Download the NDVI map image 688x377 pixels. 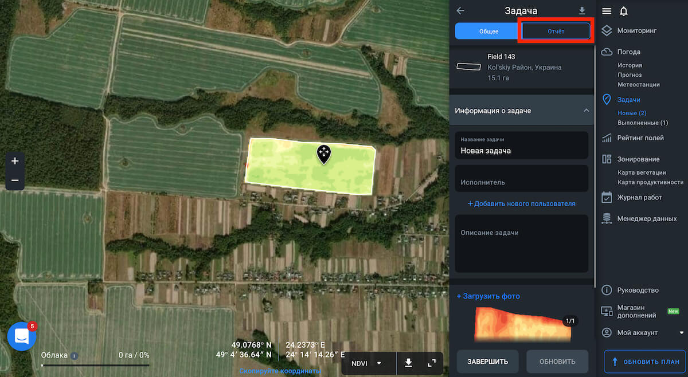(x=408, y=363)
